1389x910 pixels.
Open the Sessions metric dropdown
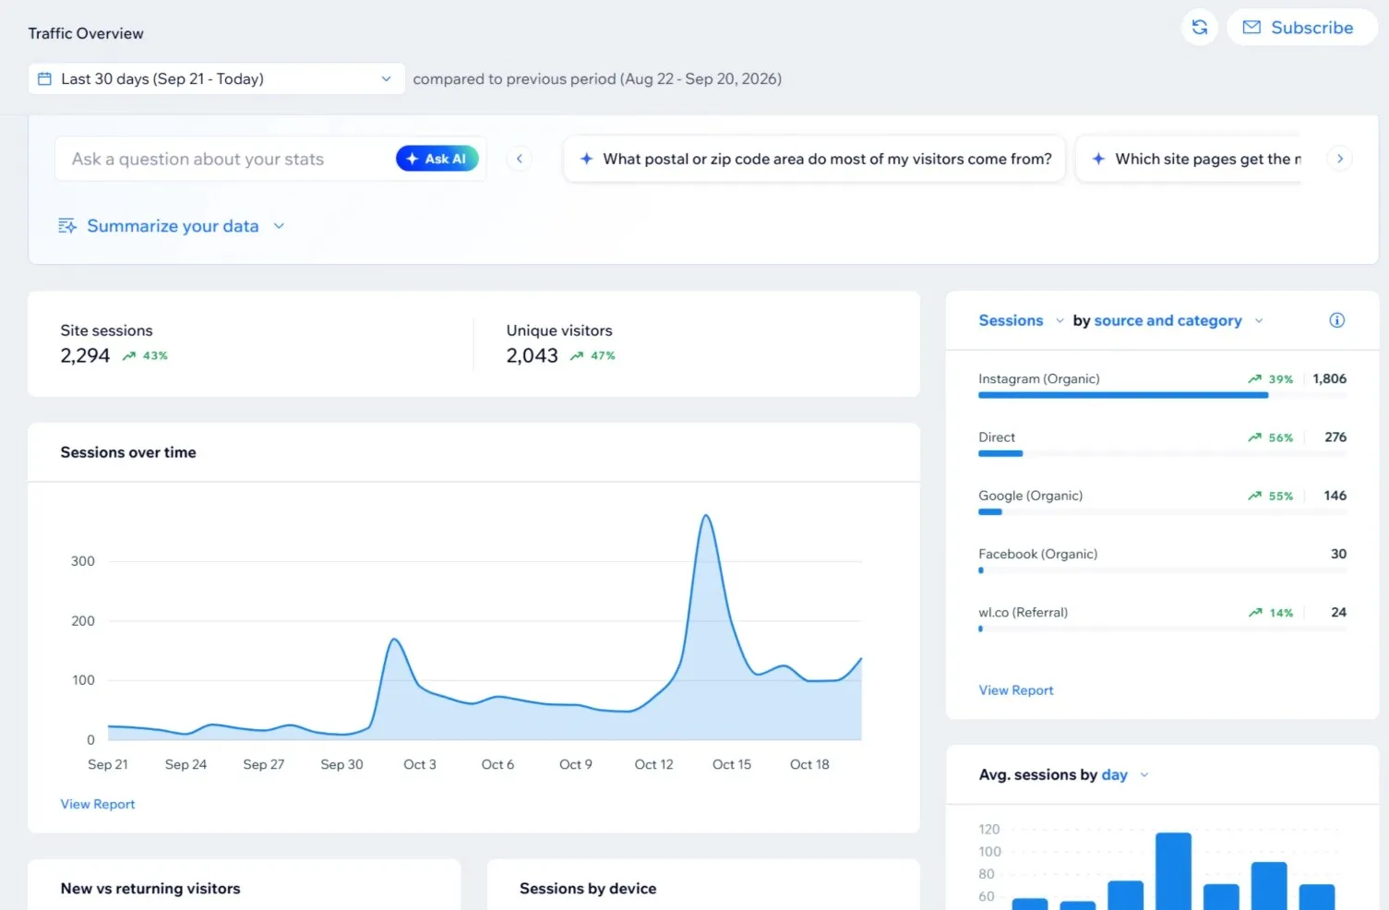click(x=1021, y=320)
